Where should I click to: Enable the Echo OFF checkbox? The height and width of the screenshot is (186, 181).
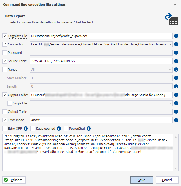click(5, 129)
